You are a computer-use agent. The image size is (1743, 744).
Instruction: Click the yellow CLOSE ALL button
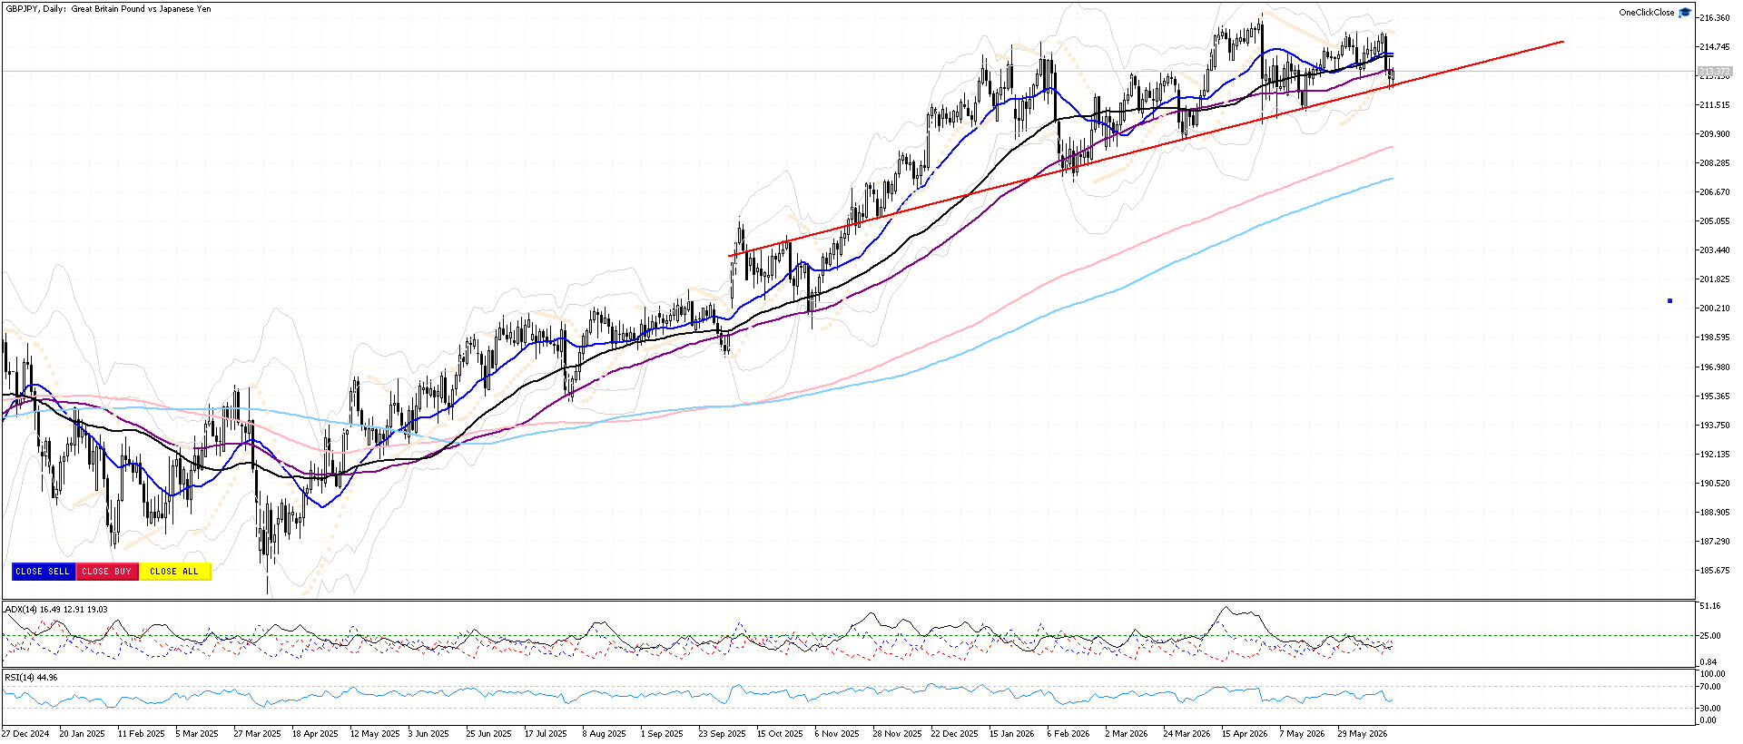[x=174, y=572]
